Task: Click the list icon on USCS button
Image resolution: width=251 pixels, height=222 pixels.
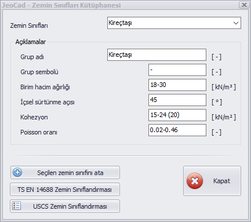Action: pos(17,206)
